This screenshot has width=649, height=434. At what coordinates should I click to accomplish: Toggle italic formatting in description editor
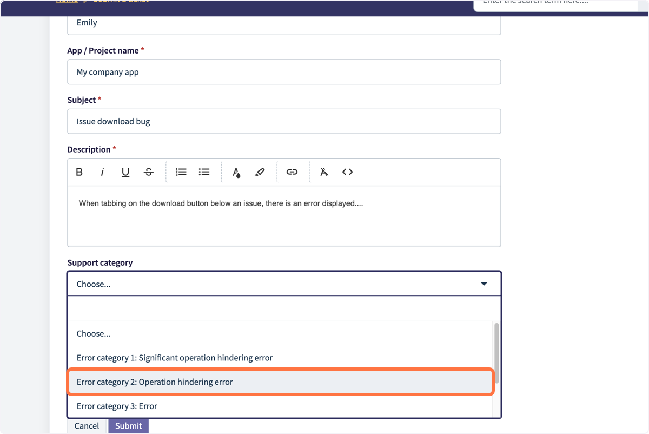pos(102,172)
